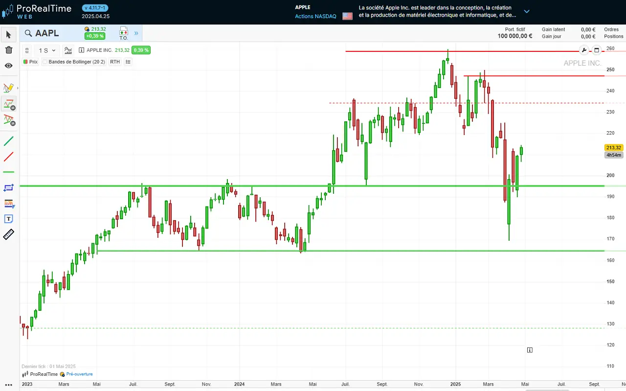Screen dimensions: 626x391
Task: Click the US flag icon
Action: tap(347, 16)
